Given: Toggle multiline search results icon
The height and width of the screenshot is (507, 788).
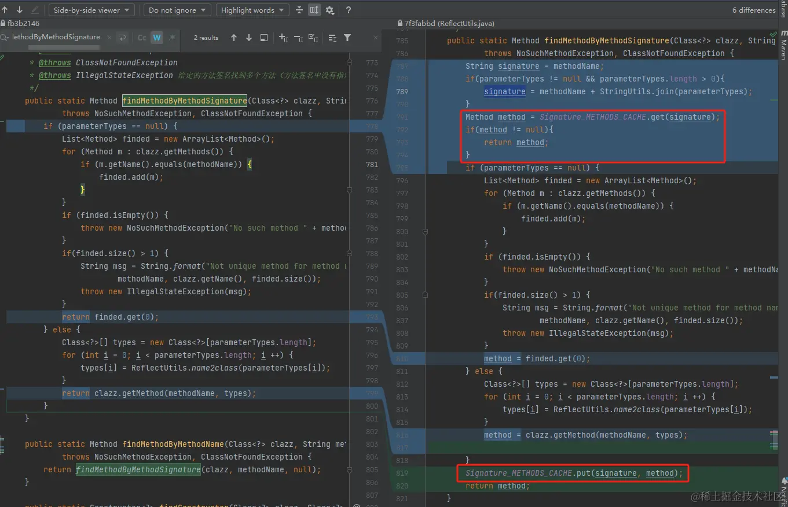Looking at the screenshot, I should (x=332, y=38).
